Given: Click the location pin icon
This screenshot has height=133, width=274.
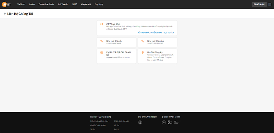Looking at the screenshot, I should tap(142, 53).
